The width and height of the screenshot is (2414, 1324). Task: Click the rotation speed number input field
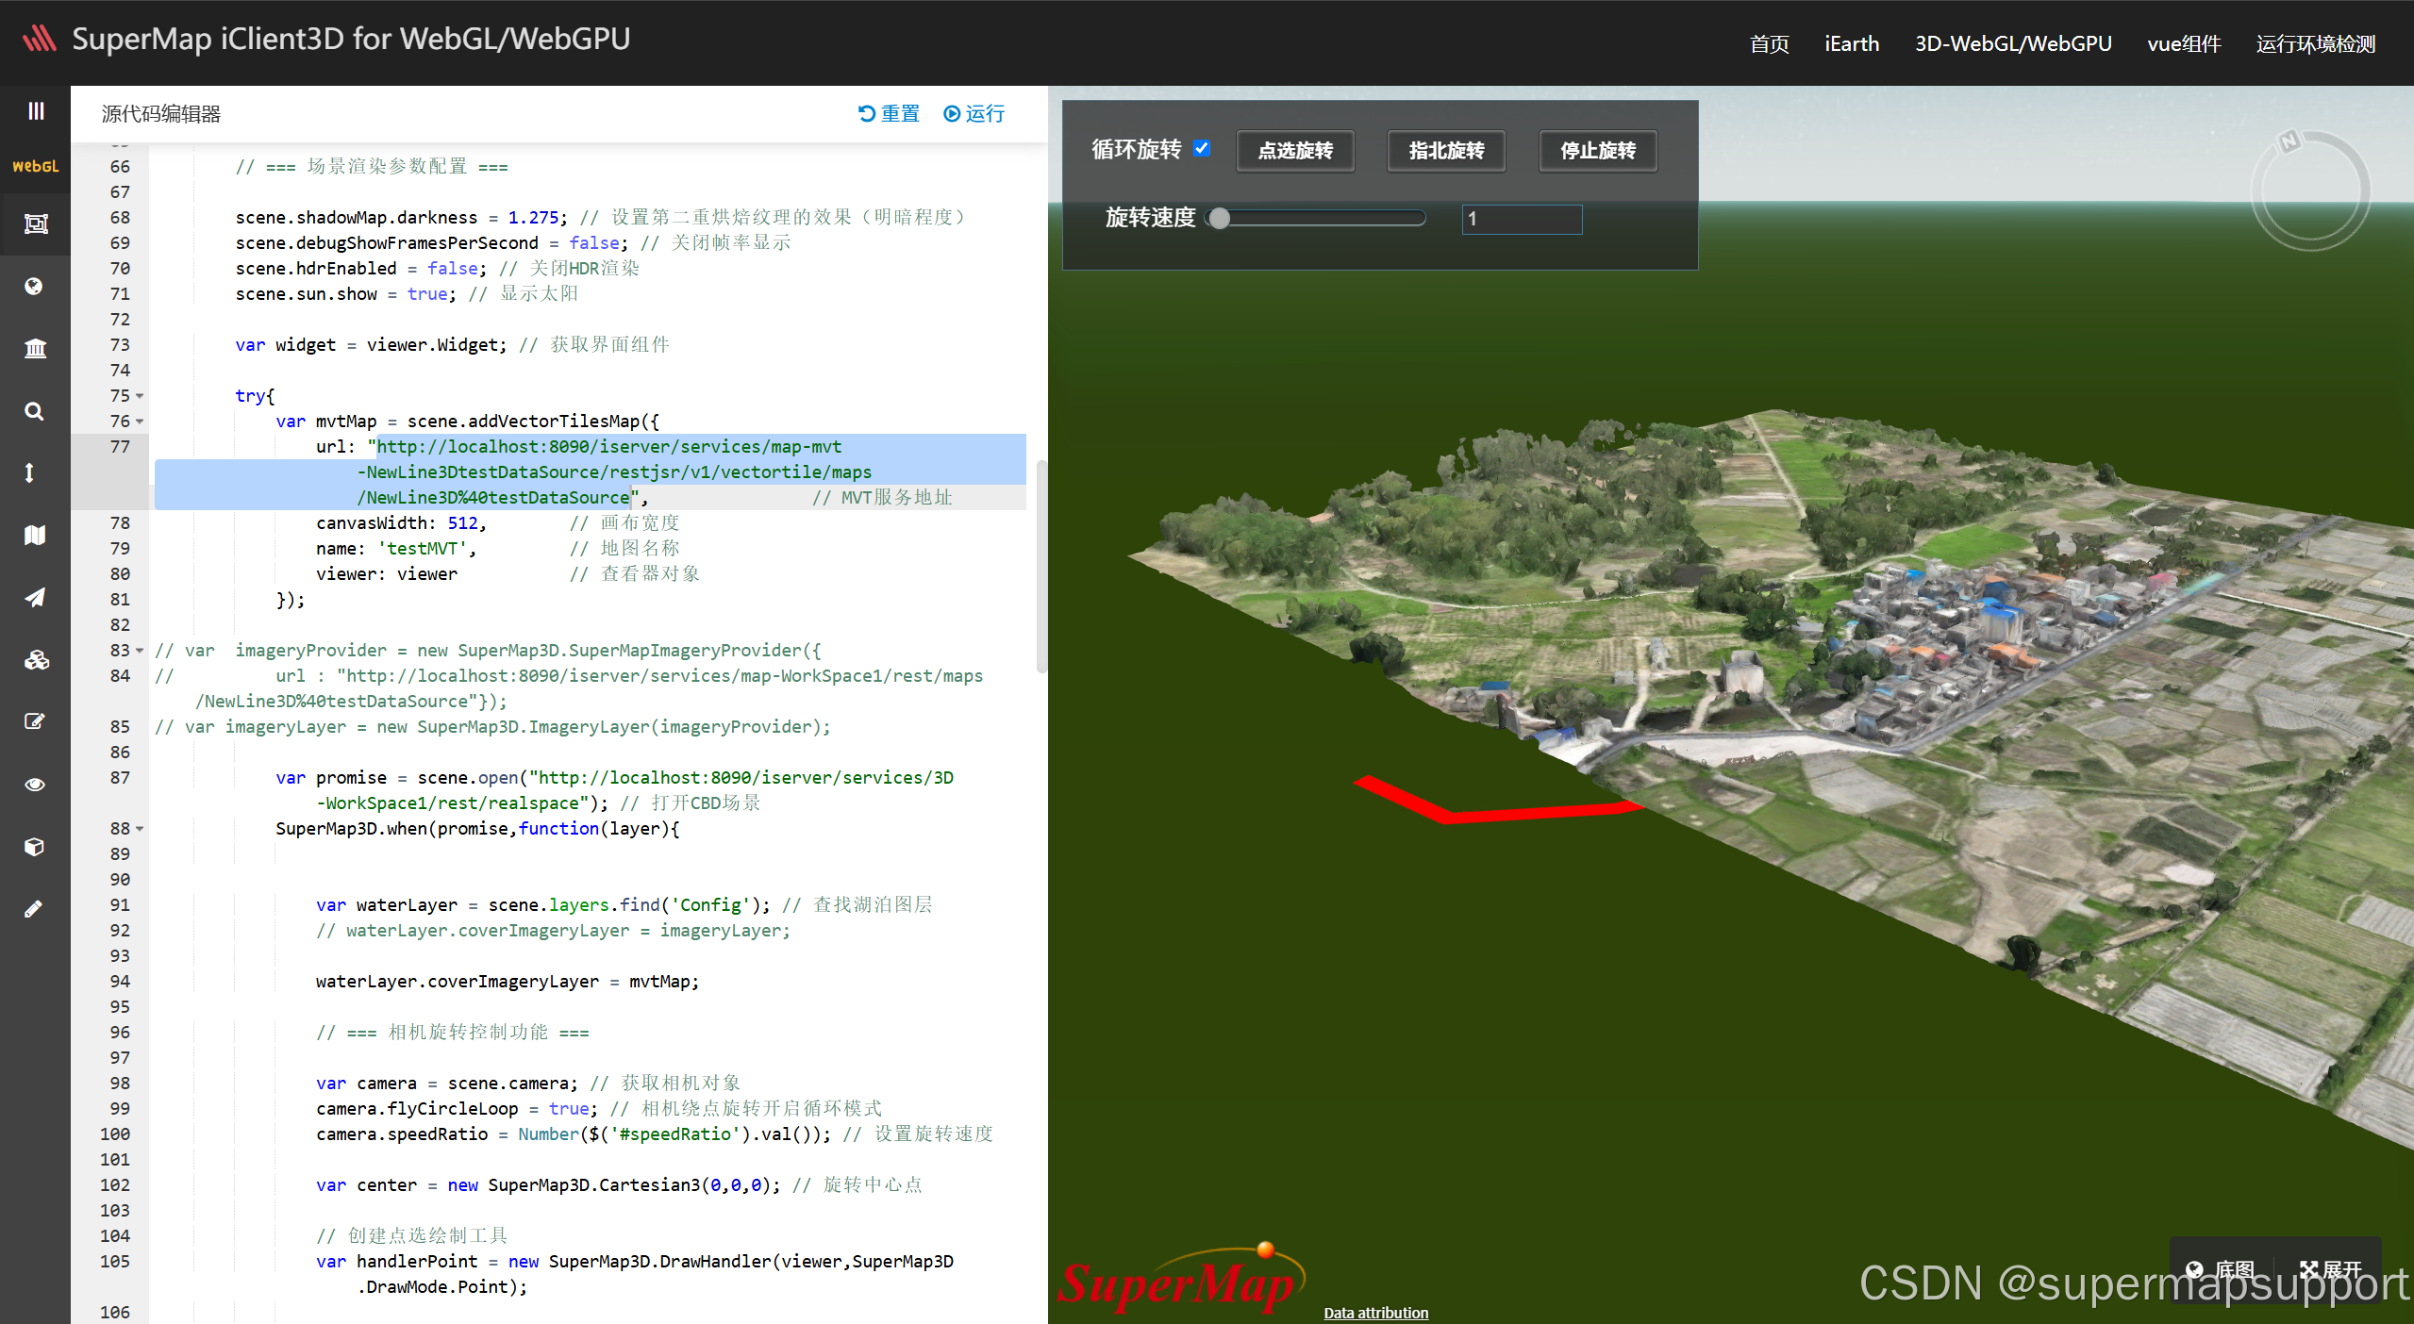(1521, 219)
